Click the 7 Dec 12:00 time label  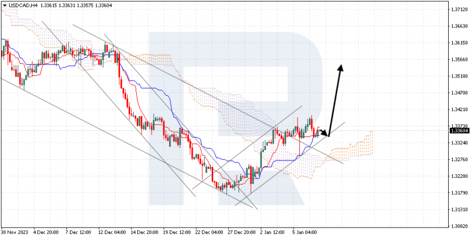78,233
